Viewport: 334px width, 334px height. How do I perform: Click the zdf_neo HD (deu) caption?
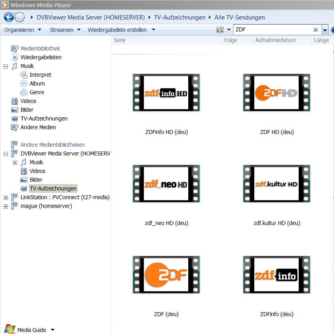(x=166, y=223)
